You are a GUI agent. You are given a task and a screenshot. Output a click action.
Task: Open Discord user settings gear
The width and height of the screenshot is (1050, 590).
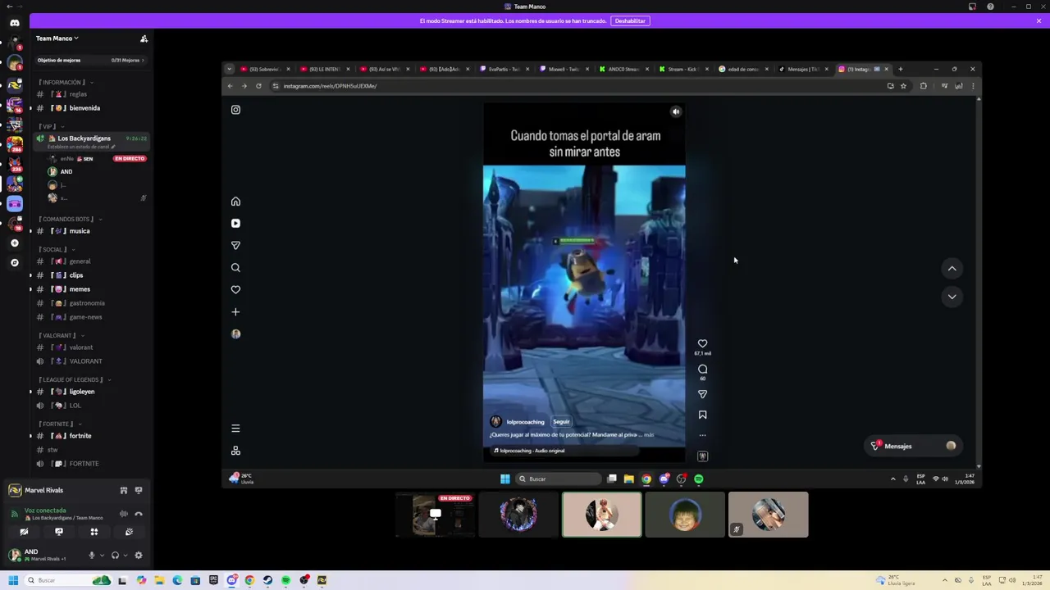coord(139,556)
